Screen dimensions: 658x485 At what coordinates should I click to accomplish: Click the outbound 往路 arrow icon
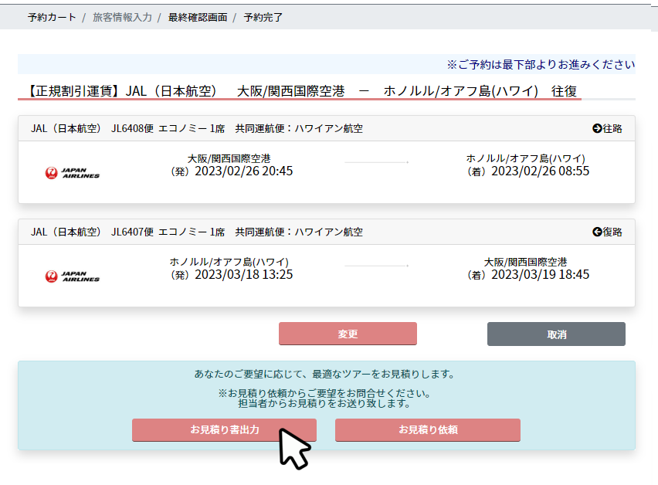point(597,128)
